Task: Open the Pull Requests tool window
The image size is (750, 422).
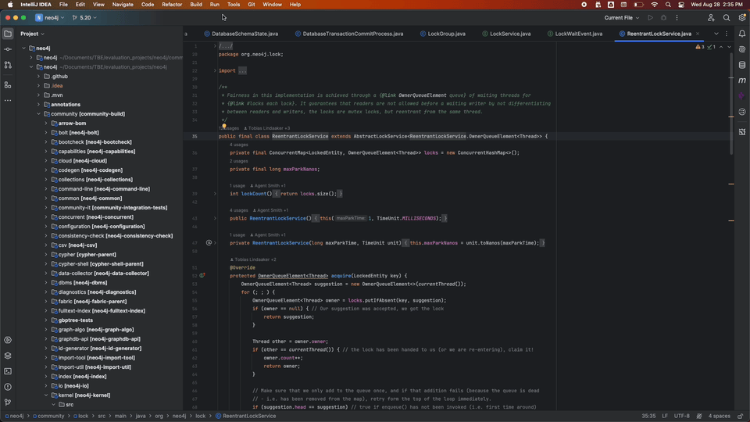Action: pyautogui.click(x=8, y=65)
